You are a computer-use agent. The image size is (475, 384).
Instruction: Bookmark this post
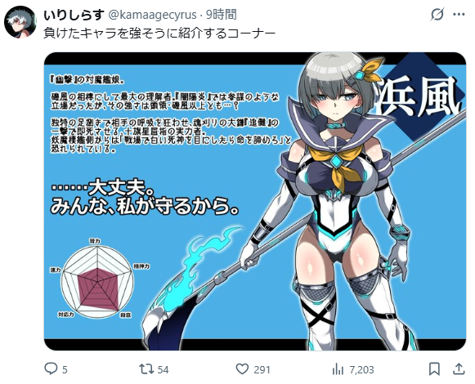point(434,369)
